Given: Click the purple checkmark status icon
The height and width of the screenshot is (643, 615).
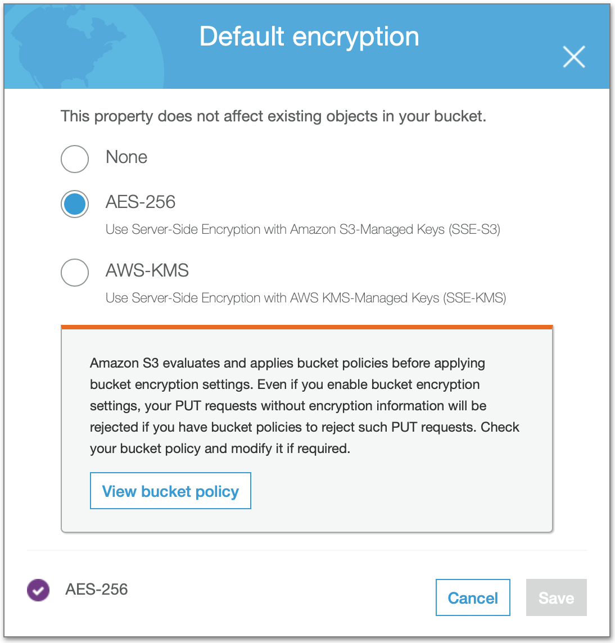Looking at the screenshot, I should [x=38, y=590].
